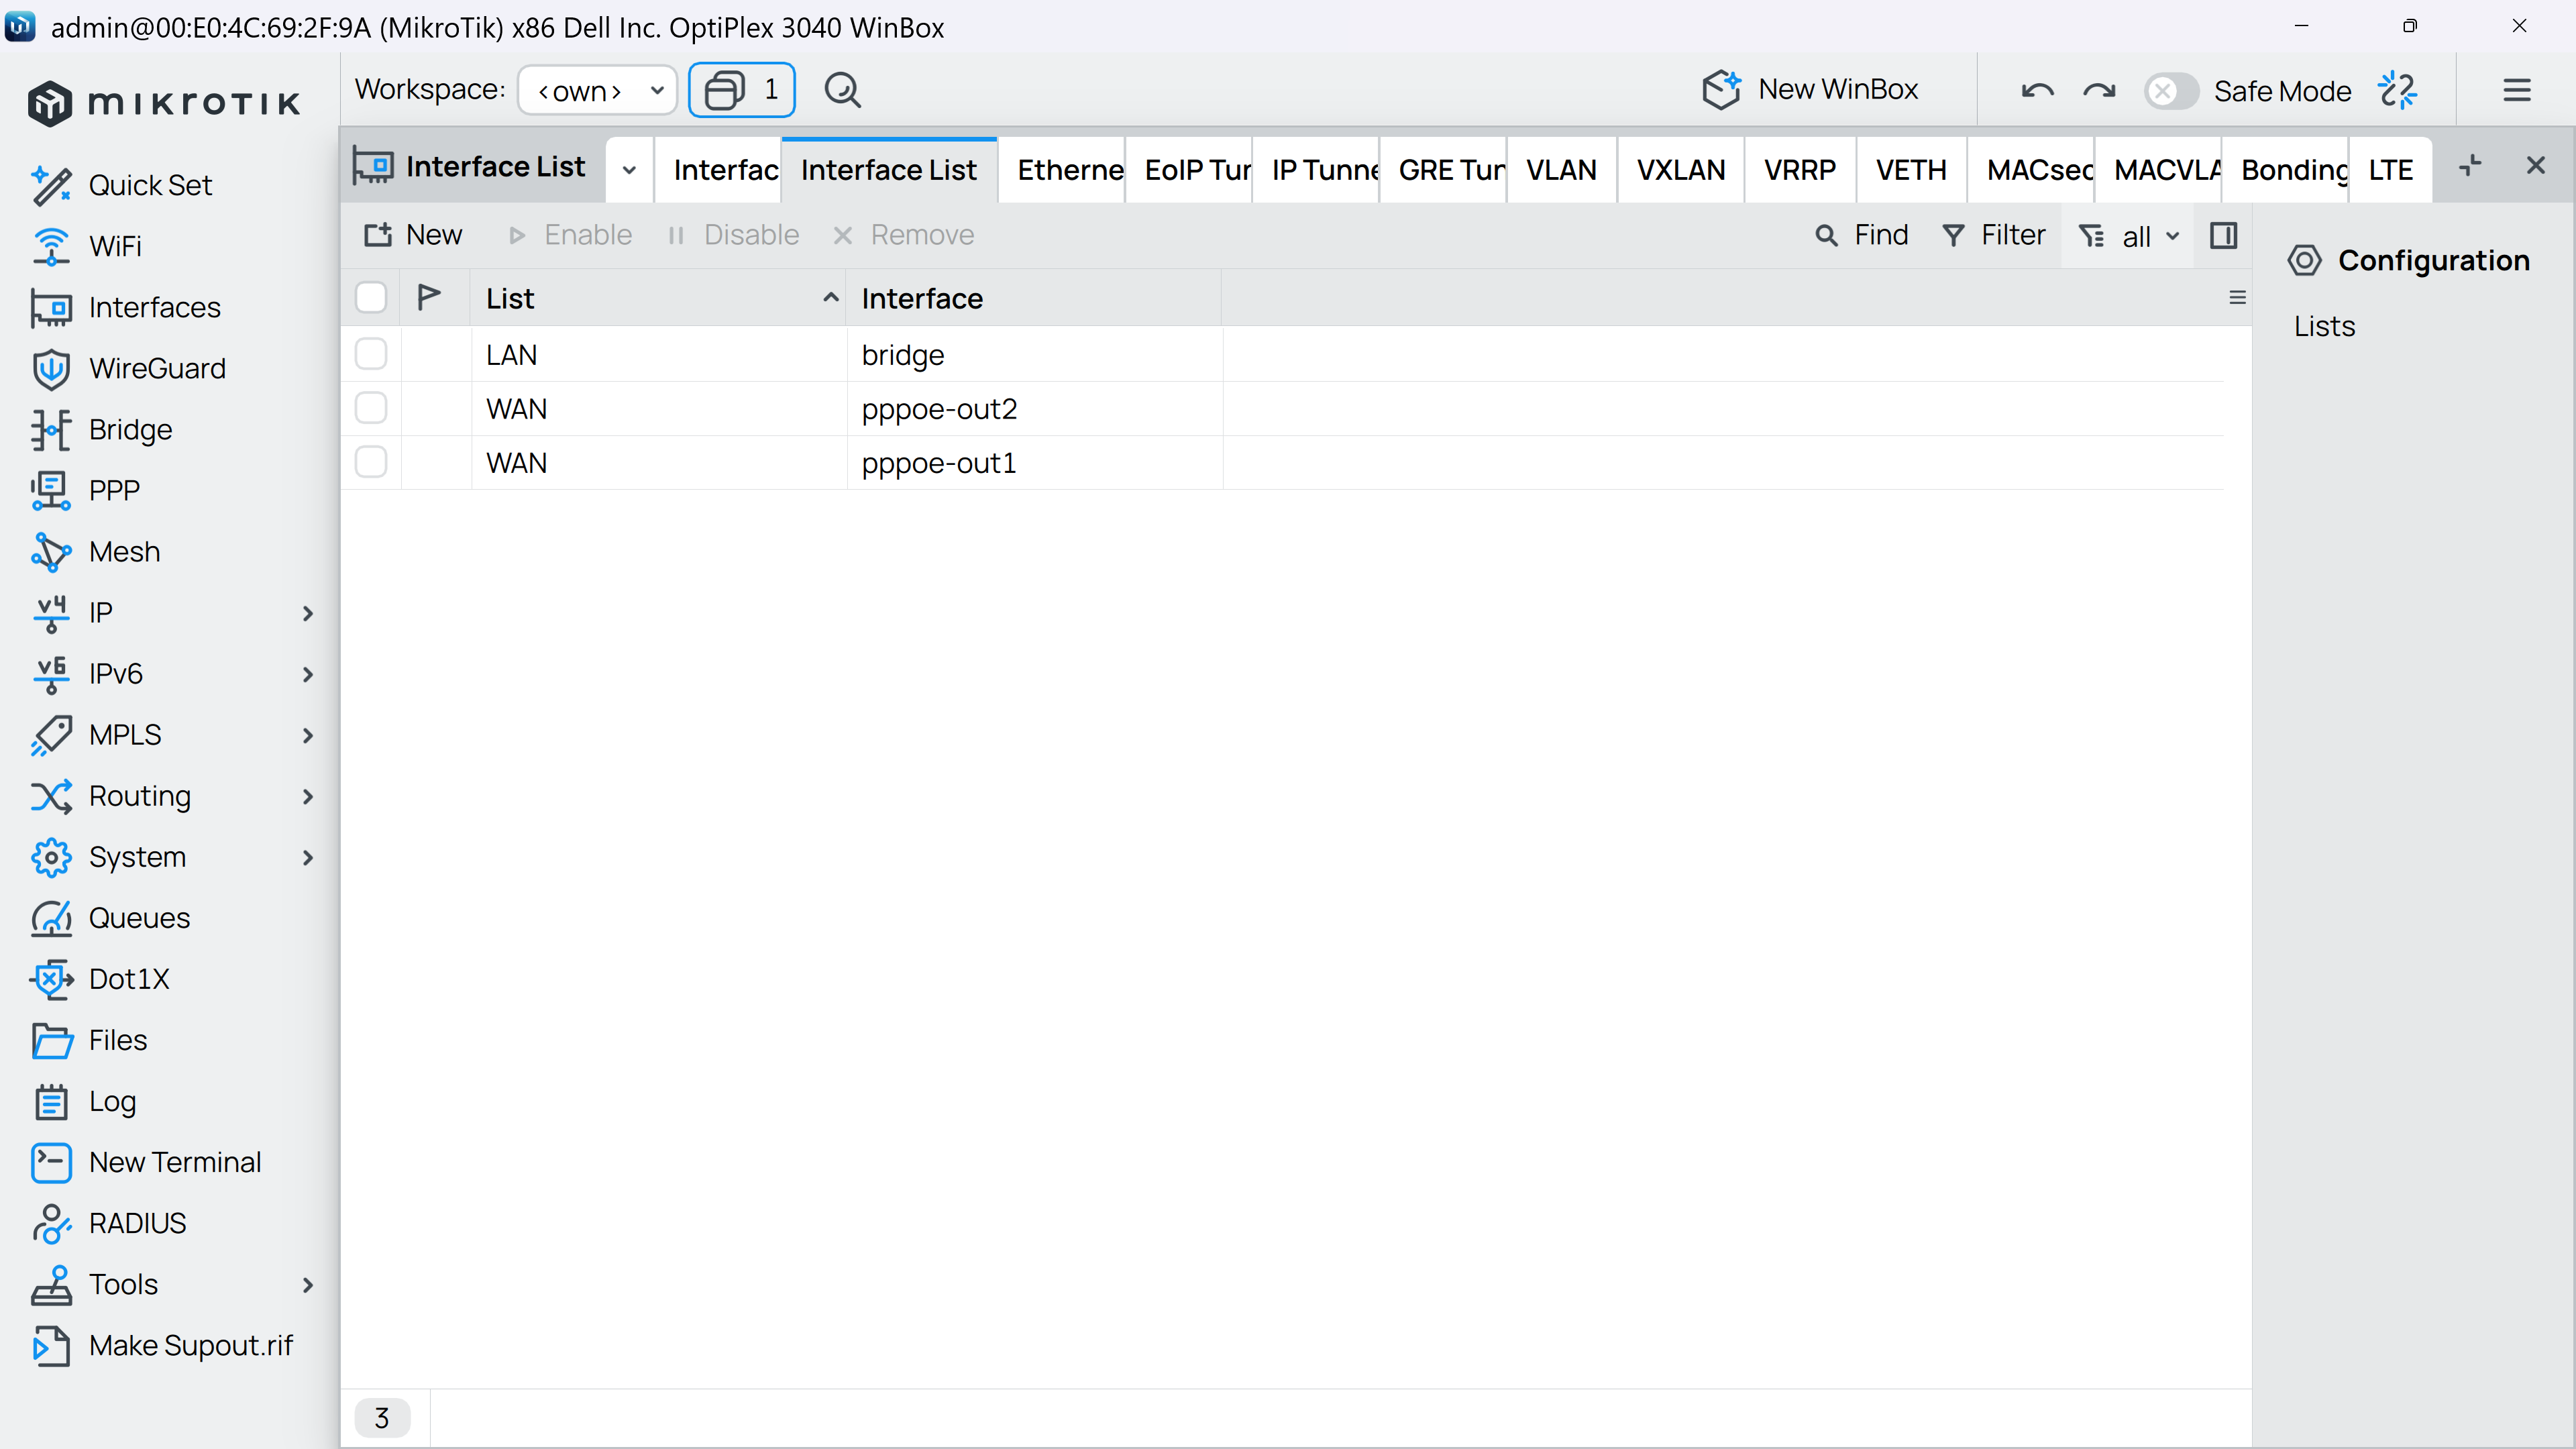Expand the System submenu
Screen dimensions: 2576x1449
(x=307, y=857)
